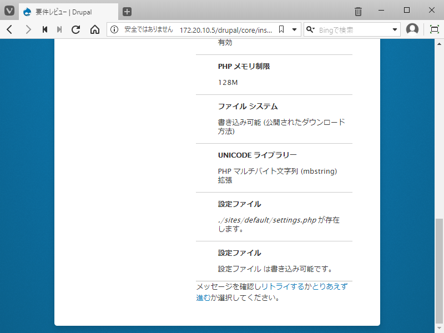Close the browser window
Image resolution: width=444 pixels, height=333 pixels.
[432, 10]
